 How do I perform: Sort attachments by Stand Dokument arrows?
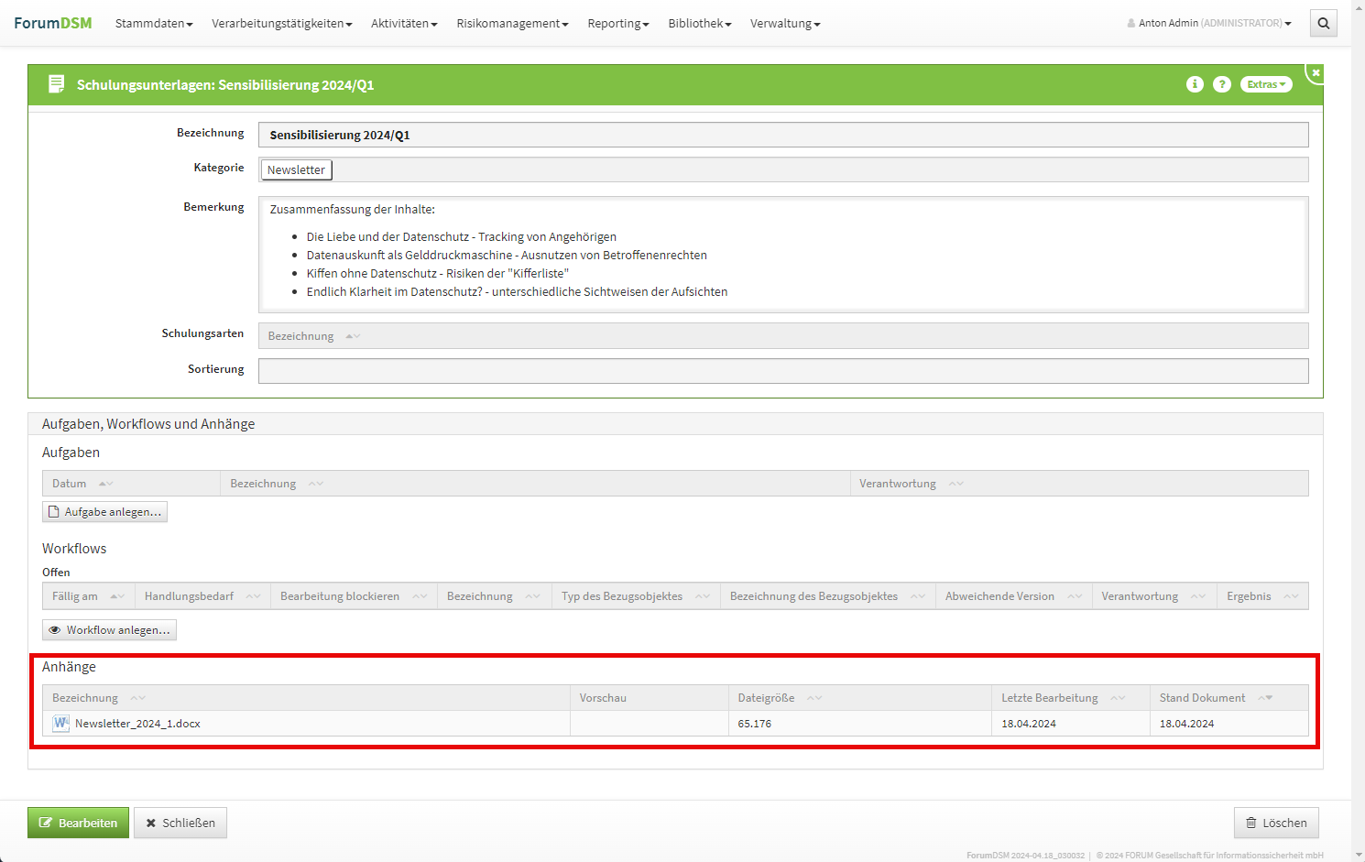tap(1265, 698)
